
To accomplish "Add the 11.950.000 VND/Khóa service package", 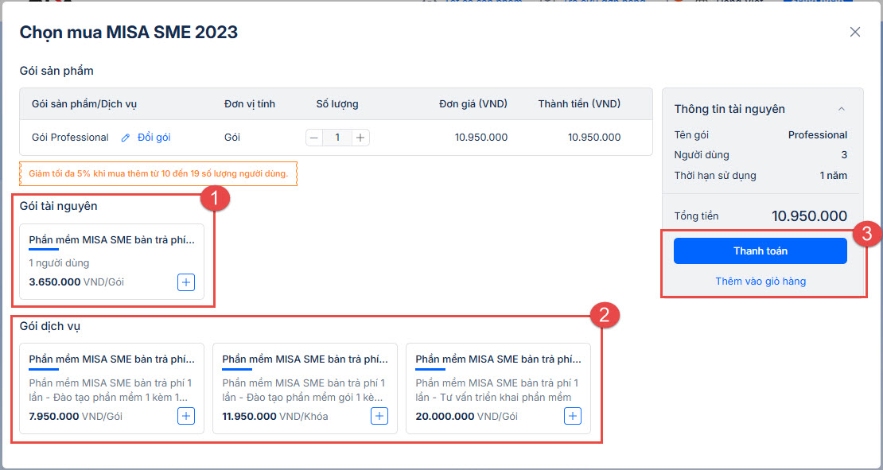I will [x=379, y=416].
